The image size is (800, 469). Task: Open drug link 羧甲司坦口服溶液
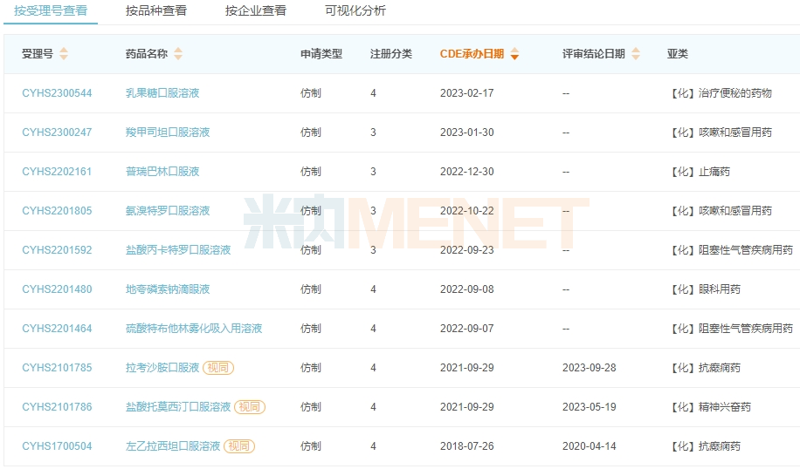(168, 133)
